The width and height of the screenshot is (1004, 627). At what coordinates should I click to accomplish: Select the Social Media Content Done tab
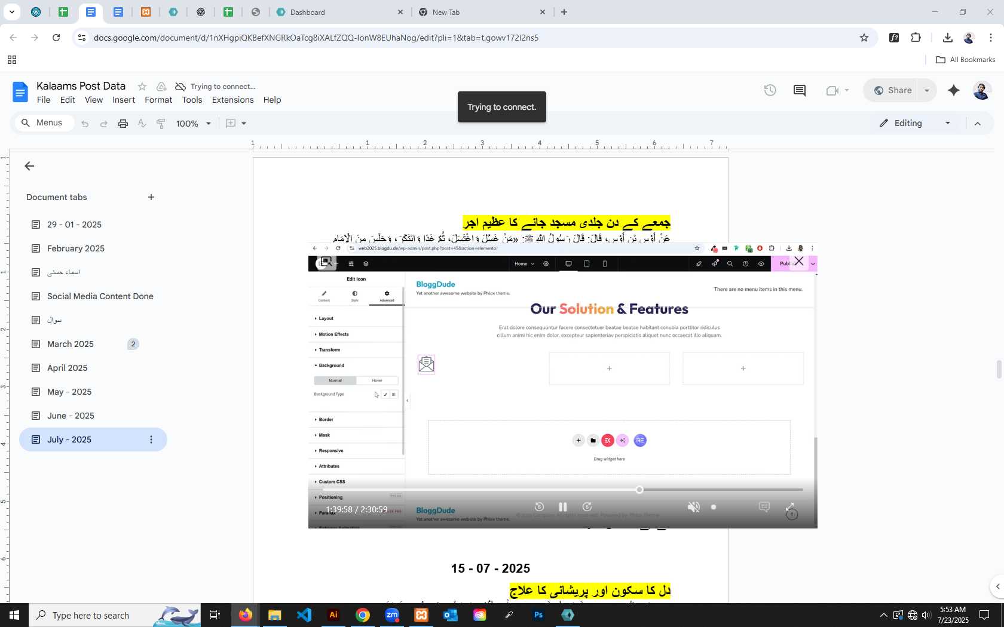tap(93, 296)
